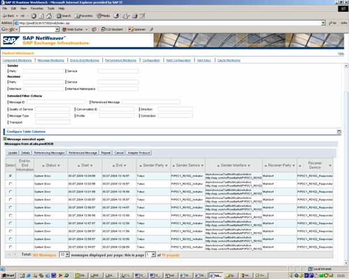Click the 132 blockiert popup blocker

[x=112, y=30]
